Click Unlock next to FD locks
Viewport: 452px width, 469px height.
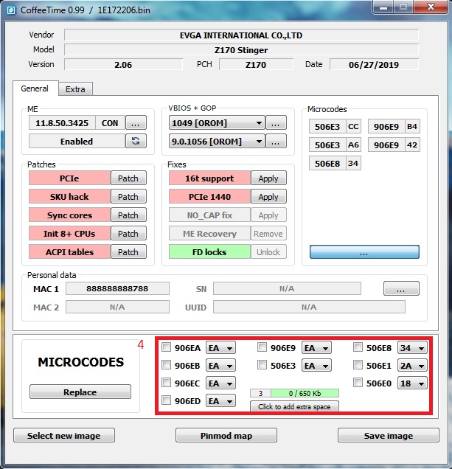(268, 252)
